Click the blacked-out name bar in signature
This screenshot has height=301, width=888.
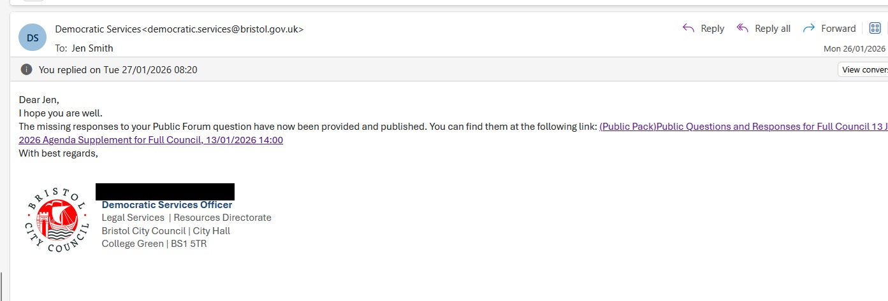[165, 192]
